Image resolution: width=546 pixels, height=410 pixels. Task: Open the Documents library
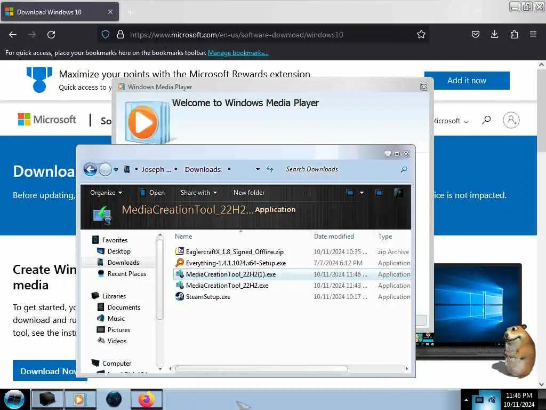124,307
